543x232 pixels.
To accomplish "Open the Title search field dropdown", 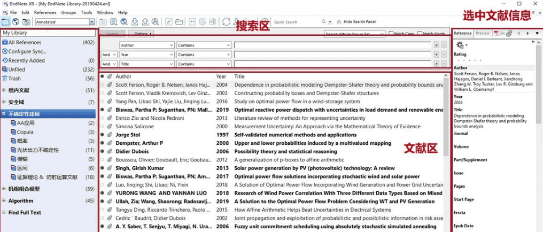I will point(147,64).
